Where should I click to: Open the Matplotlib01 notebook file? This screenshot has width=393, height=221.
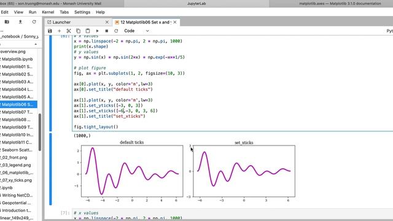point(18,67)
